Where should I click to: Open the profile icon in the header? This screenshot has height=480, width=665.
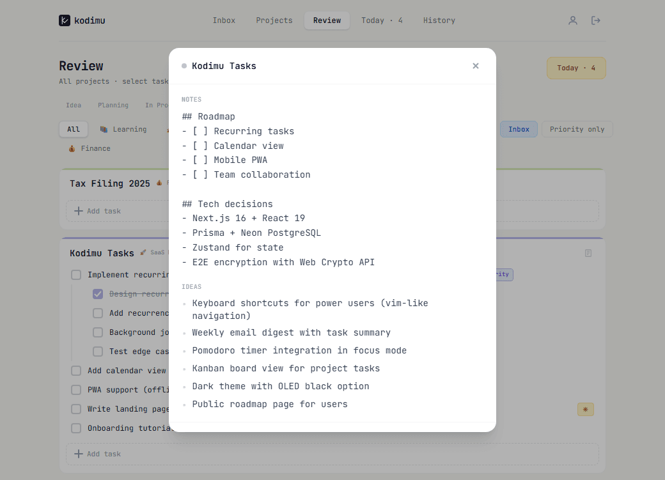pyautogui.click(x=572, y=20)
